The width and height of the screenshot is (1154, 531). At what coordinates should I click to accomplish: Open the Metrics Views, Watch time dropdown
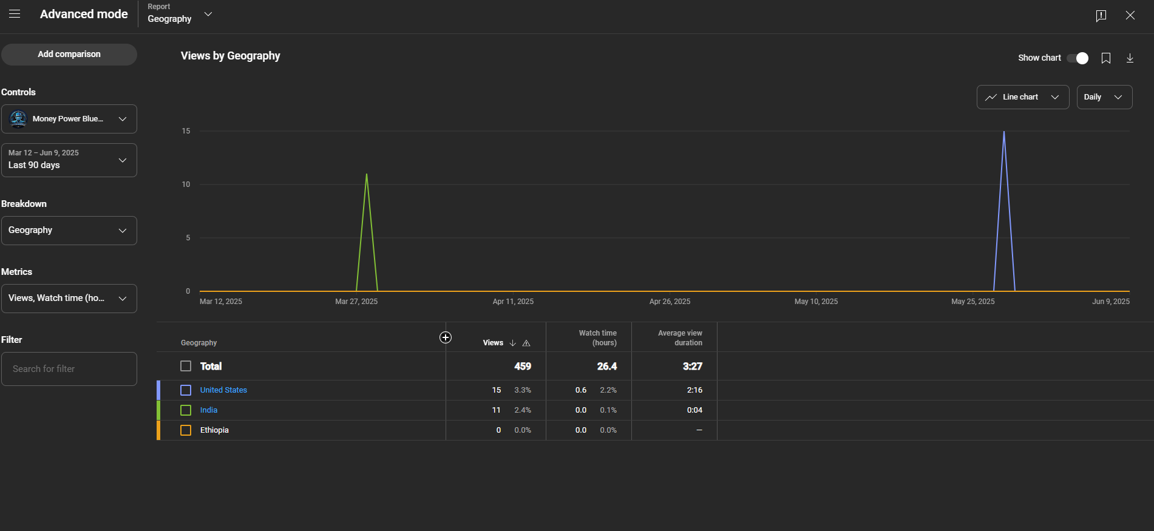pyautogui.click(x=69, y=299)
